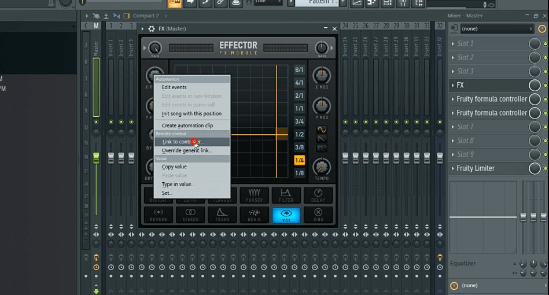Click the Master track latency clock icon
The width and height of the screenshot is (549, 295).
96,267
